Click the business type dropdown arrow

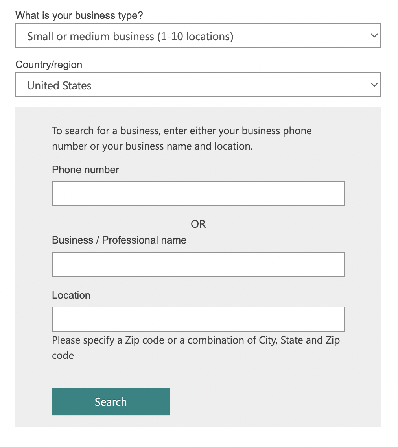tap(374, 35)
